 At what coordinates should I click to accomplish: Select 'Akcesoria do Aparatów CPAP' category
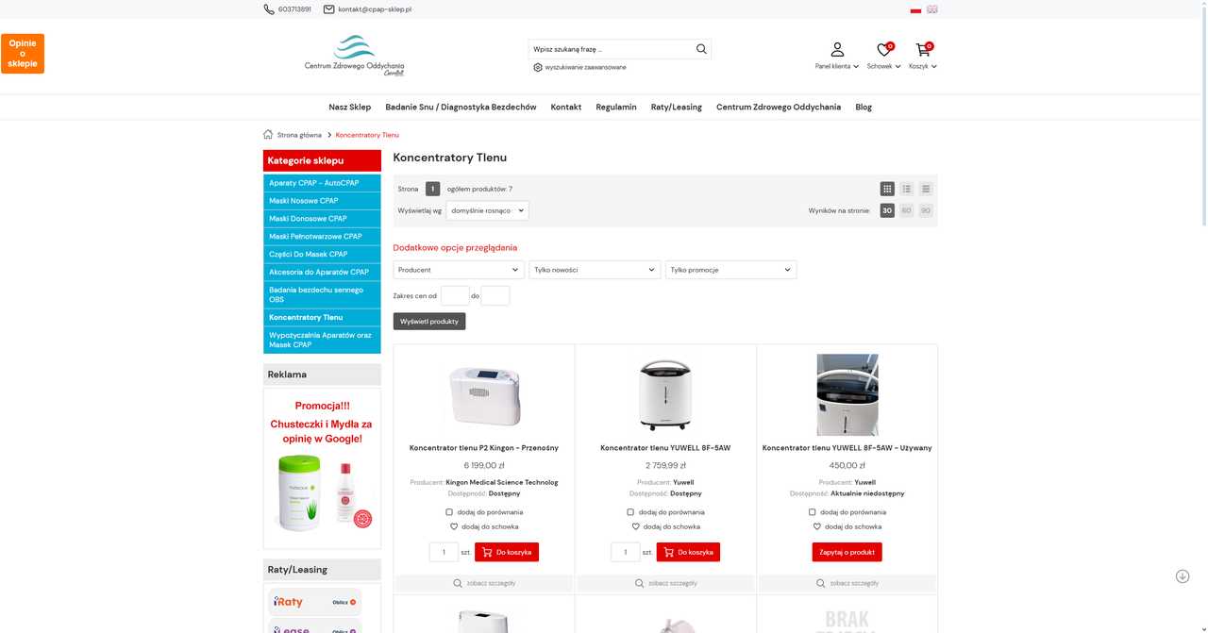click(322, 273)
